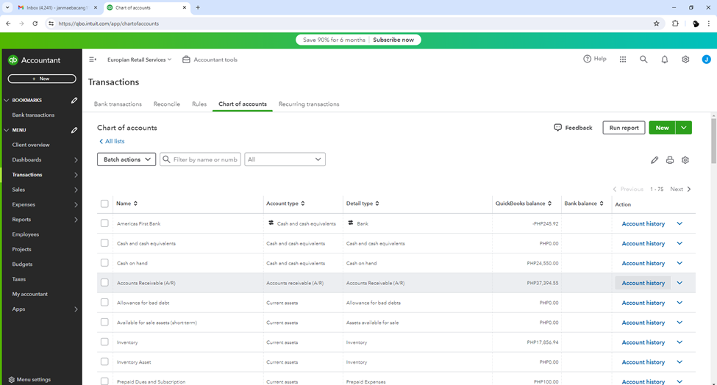Sort by Bank balance column arrows
717x385 pixels.
(602, 204)
